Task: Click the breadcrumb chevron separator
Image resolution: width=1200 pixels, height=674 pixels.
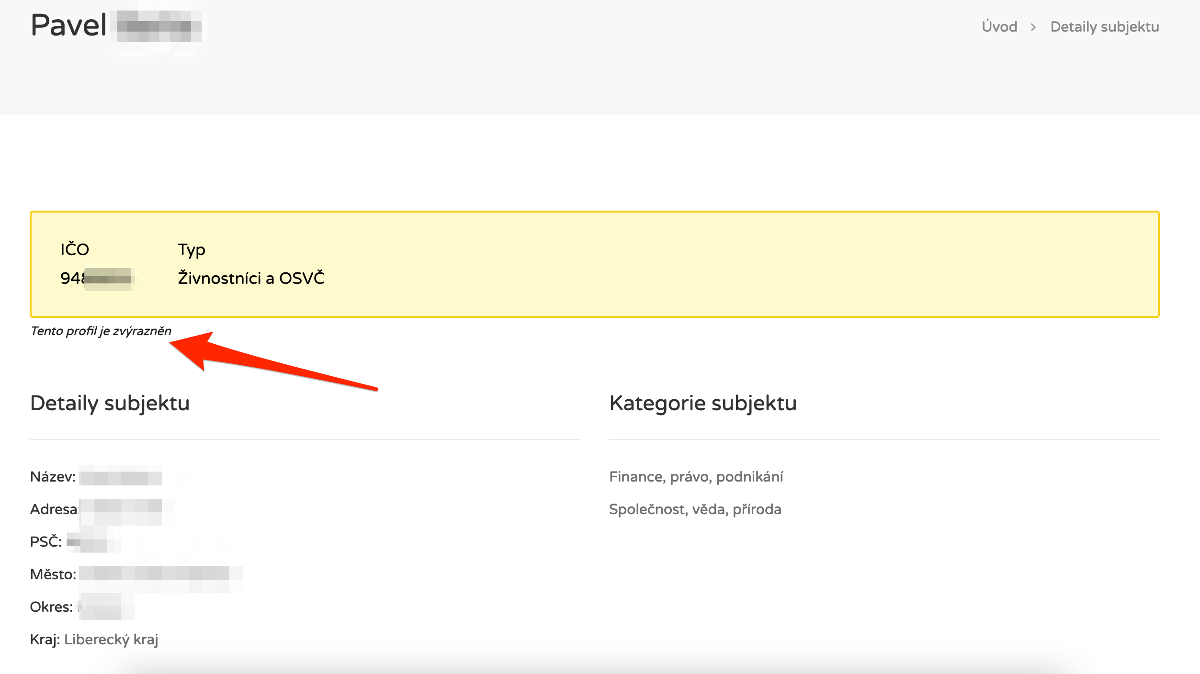Action: [1033, 27]
